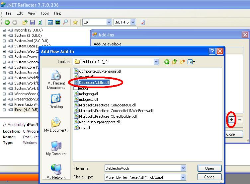250x184 pixels.
Task: Click the plus add button in Add-Ins window
Action: 231,120
